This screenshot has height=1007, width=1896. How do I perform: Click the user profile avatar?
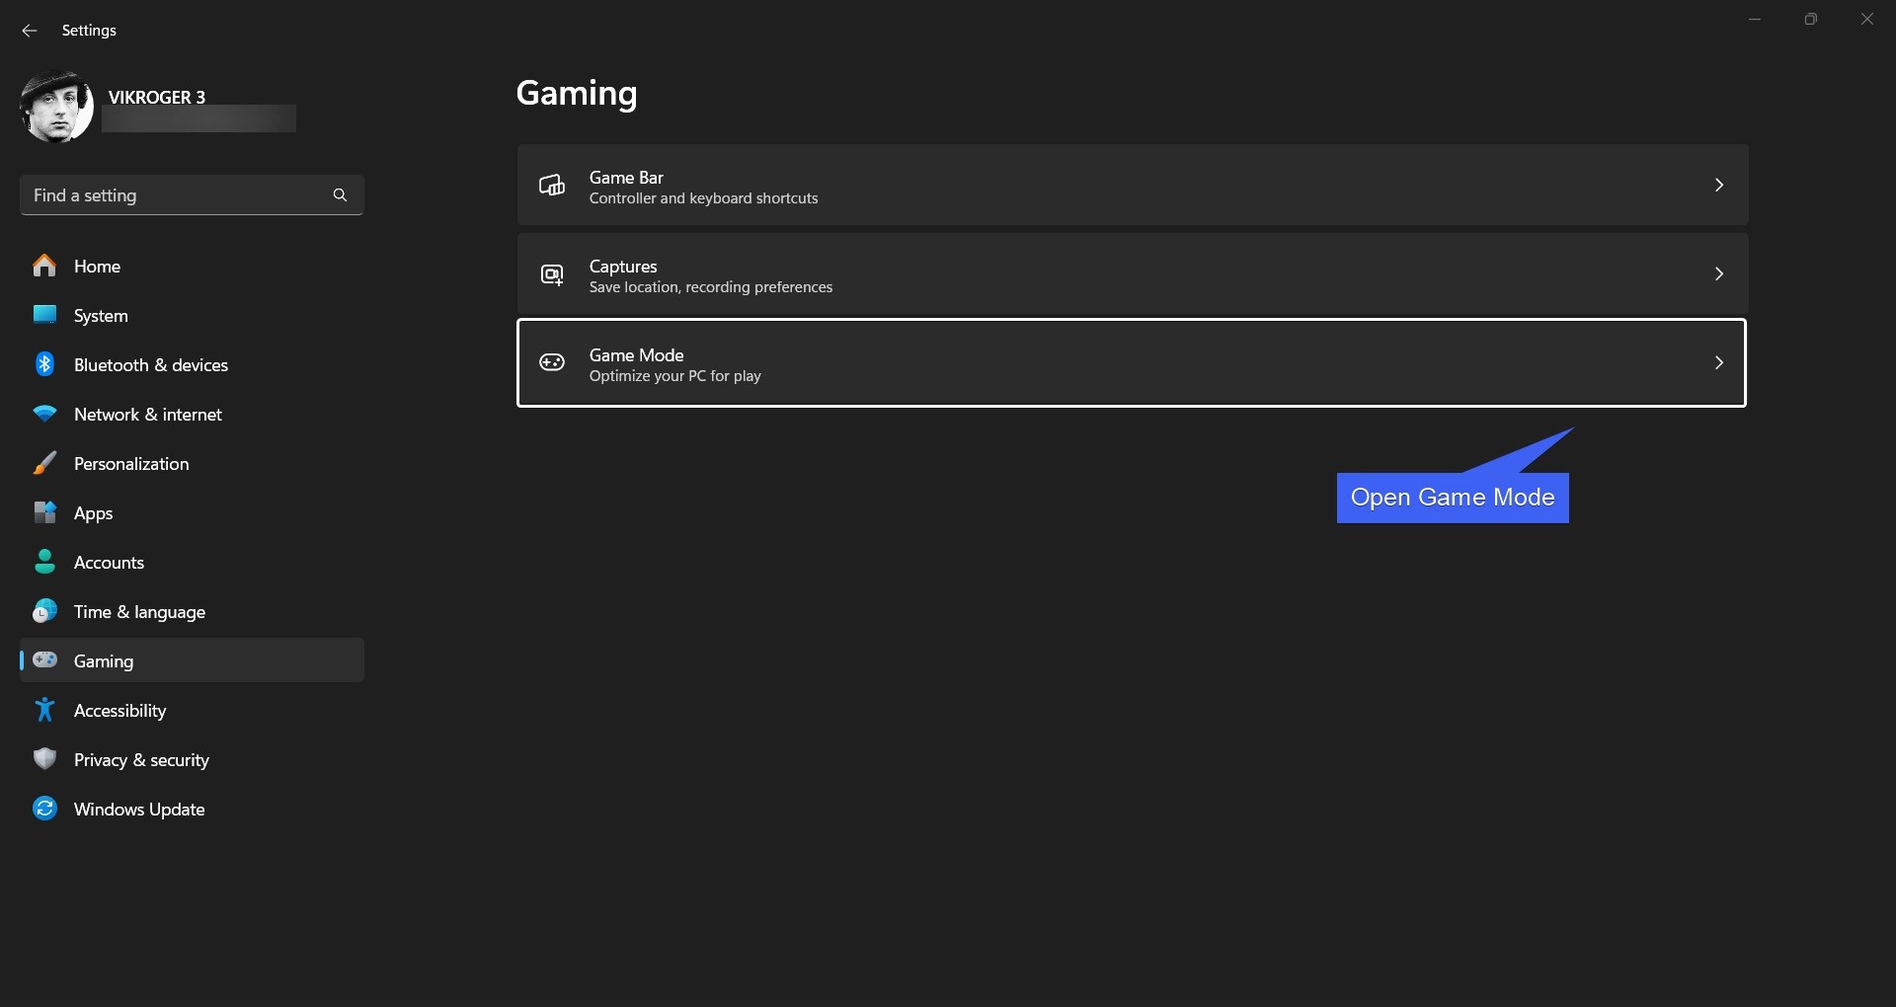(56, 106)
